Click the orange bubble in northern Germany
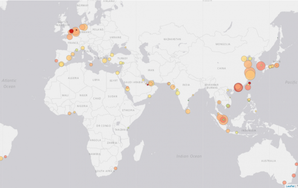The width and height of the screenshot is (298, 188). pyautogui.click(x=82, y=27)
